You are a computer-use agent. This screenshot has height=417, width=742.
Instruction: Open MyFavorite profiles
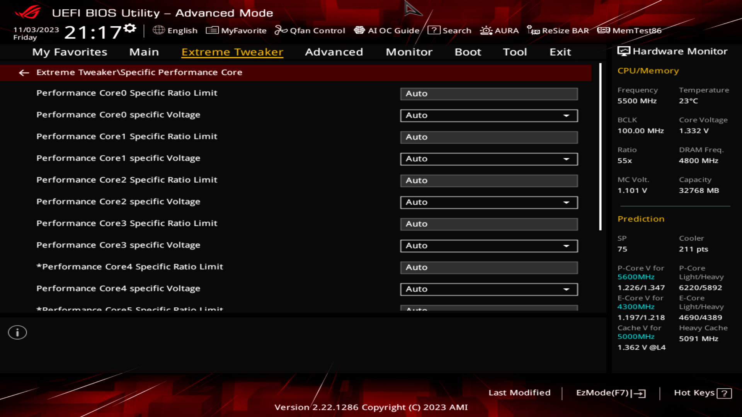(236, 30)
